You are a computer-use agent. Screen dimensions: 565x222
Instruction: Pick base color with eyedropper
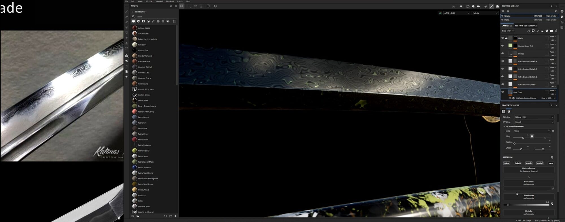click(x=553, y=189)
